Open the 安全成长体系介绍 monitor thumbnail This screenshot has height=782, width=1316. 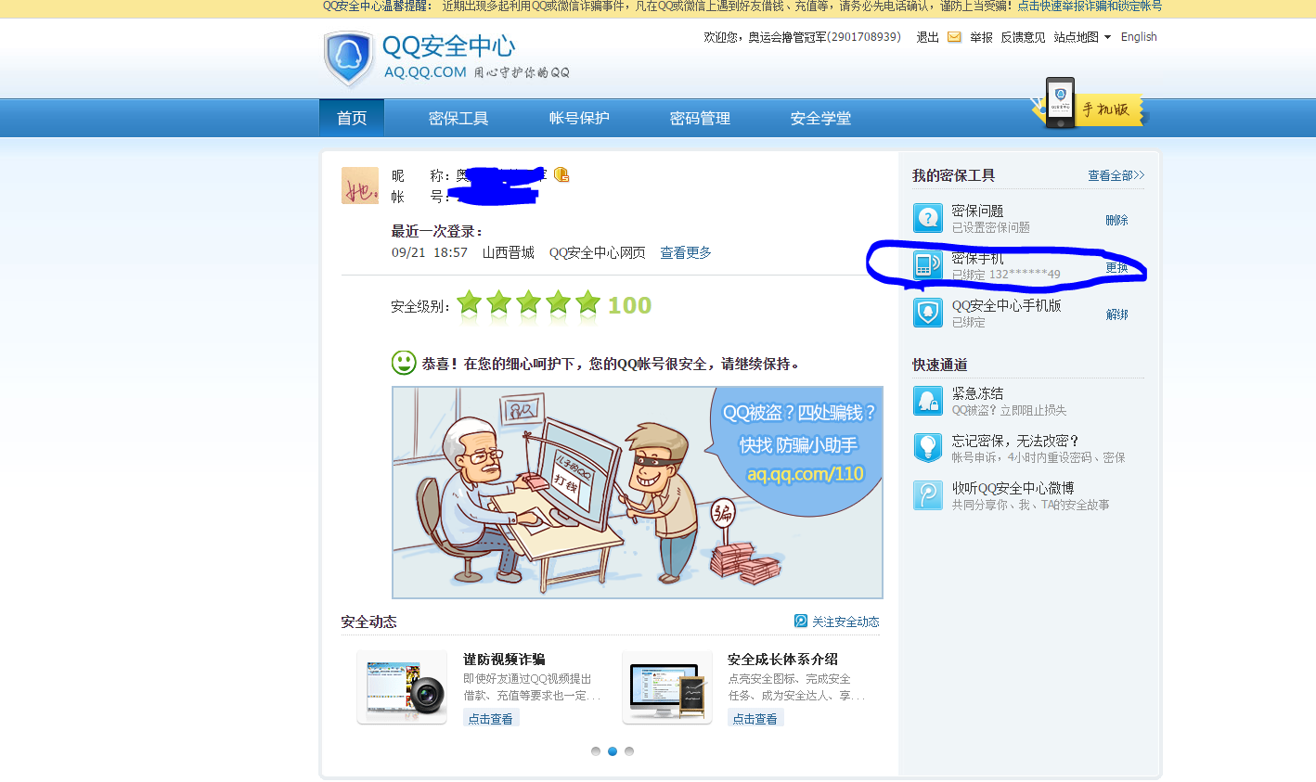pos(667,687)
